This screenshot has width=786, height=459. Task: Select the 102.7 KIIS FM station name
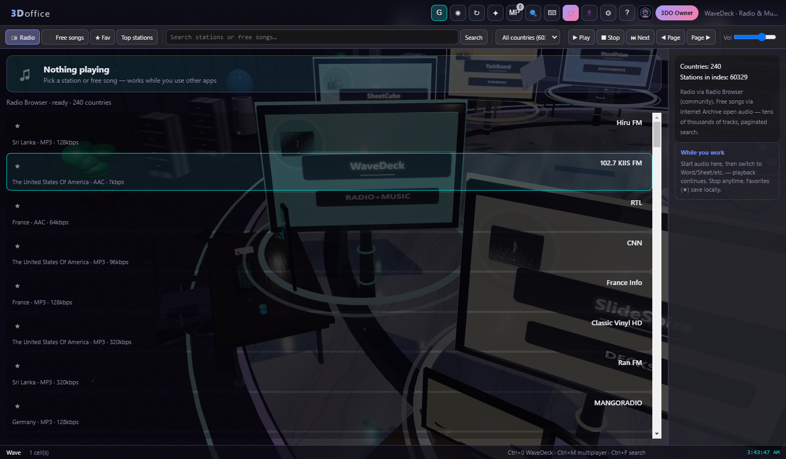pyautogui.click(x=621, y=163)
